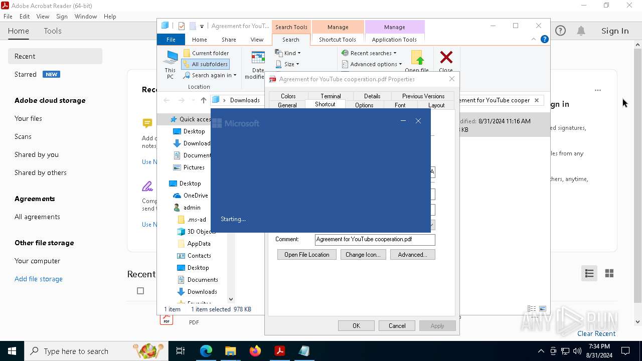Screen dimensions: 642x361
Task: Switch to Large icons view in Explorer
Action: (542, 309)
